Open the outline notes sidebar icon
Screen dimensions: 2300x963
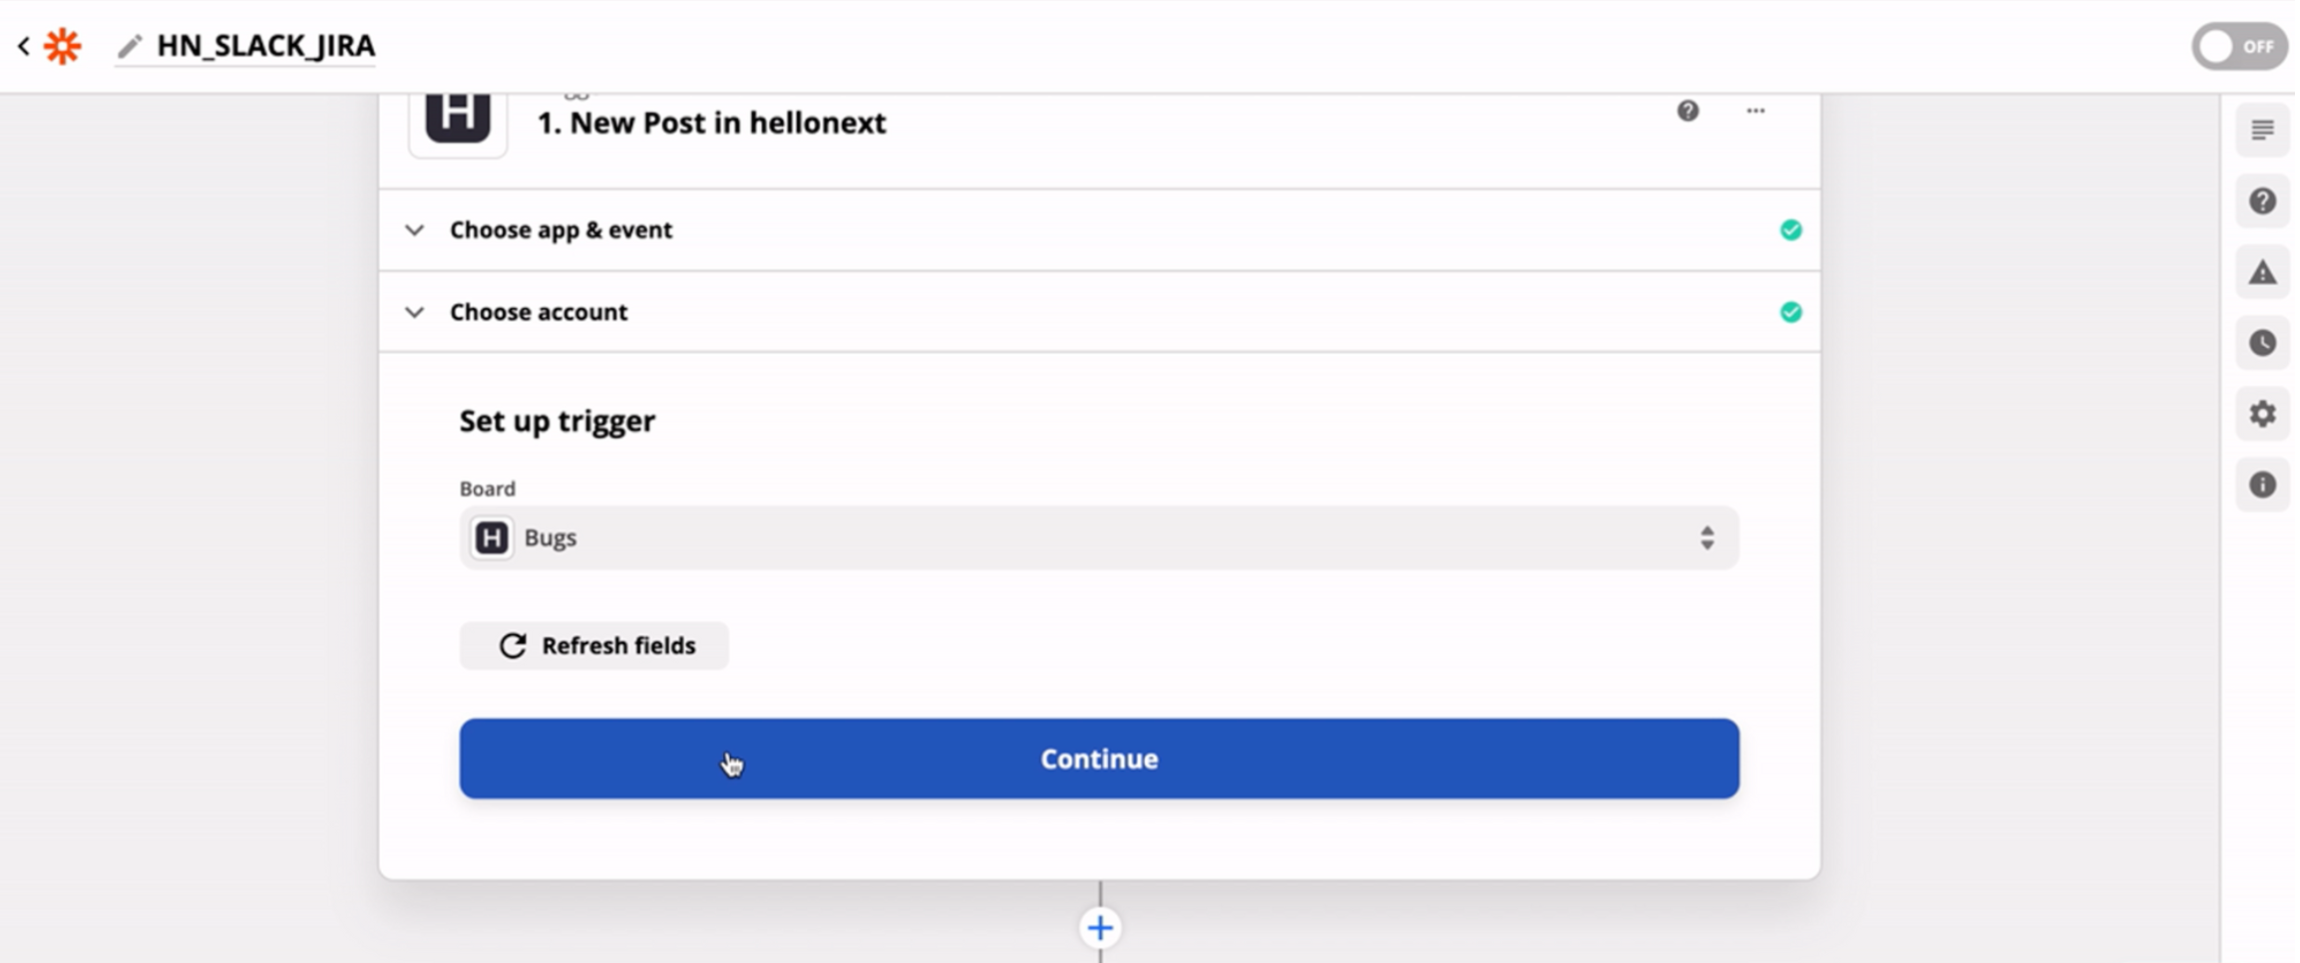[2262, 131]
